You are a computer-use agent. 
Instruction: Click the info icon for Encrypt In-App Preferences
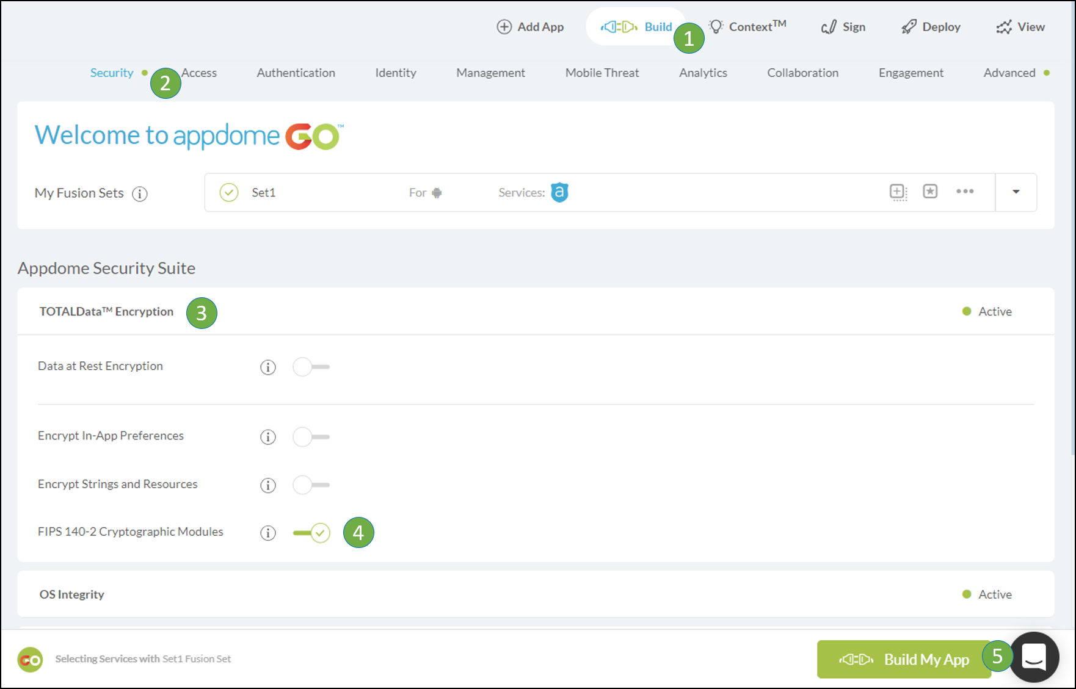click(x=268, y=437)
